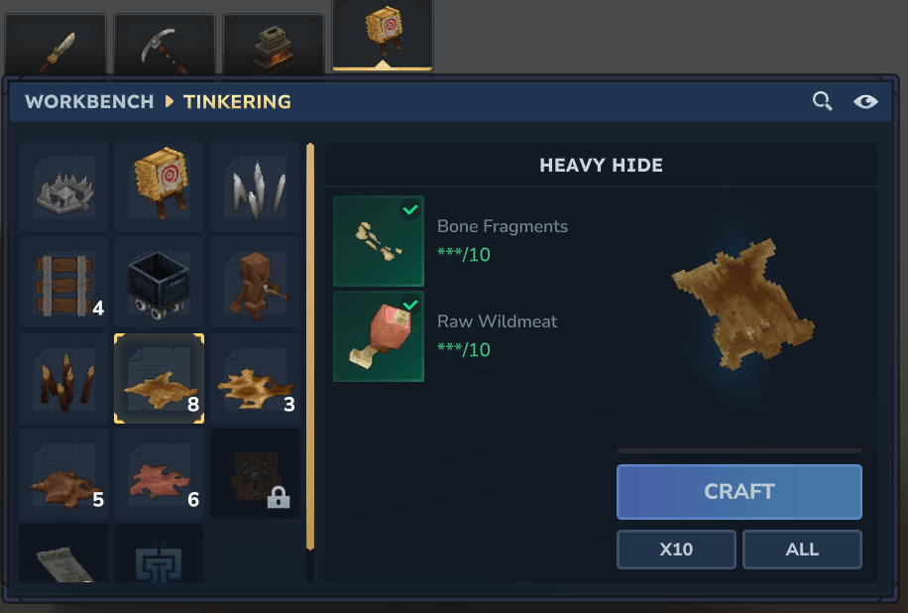This screenshot has height=613, width=908.
Task: Click the CRAFT button
Action: [x=739, y=492]
